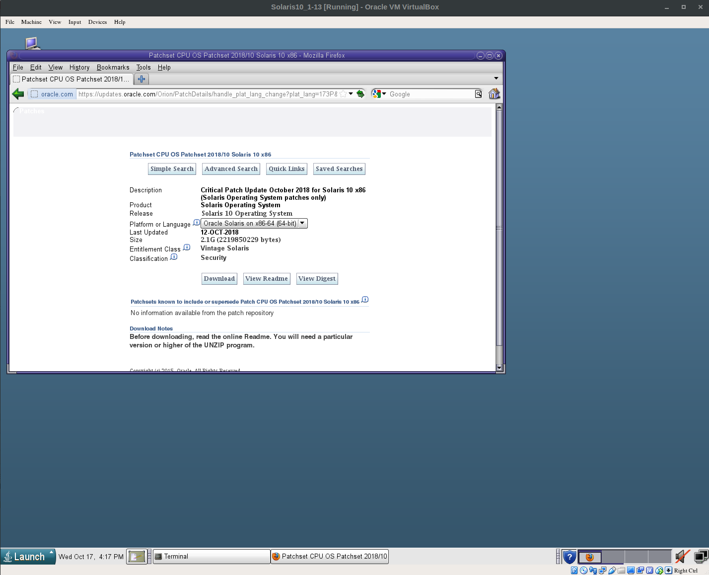Open the VirtualBox Machine menu
This screenshot has height=575, width=709.
click(31, 22)
